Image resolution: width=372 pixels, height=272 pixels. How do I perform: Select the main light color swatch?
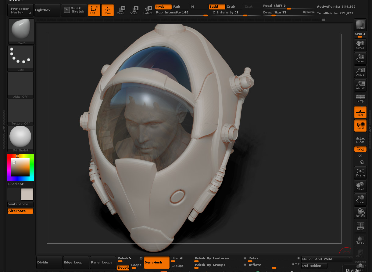(27, 194)
